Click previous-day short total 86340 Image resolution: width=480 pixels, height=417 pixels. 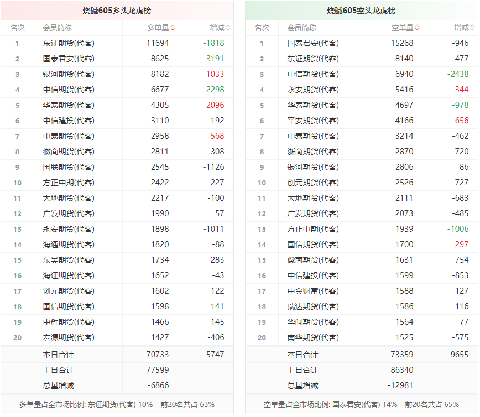pos(402,370)
